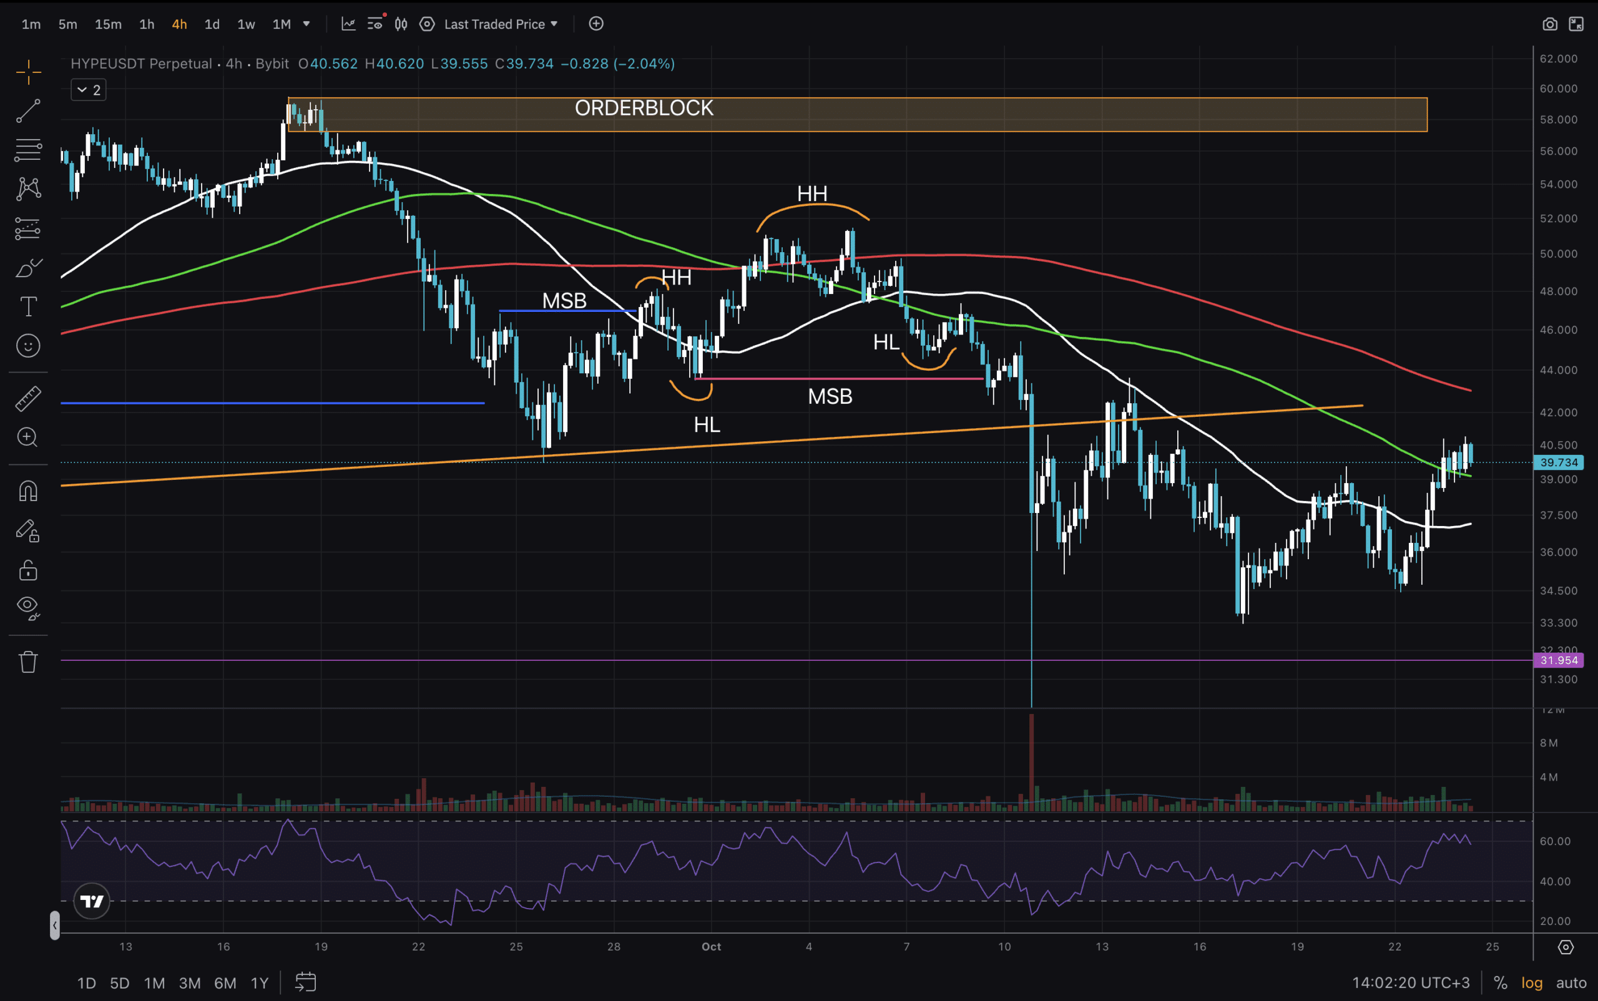Toggle magnet mode on
Image resolution: width=1598 pixels, height=1001 pixels.
pyautogui.click(x=28, y=491)
